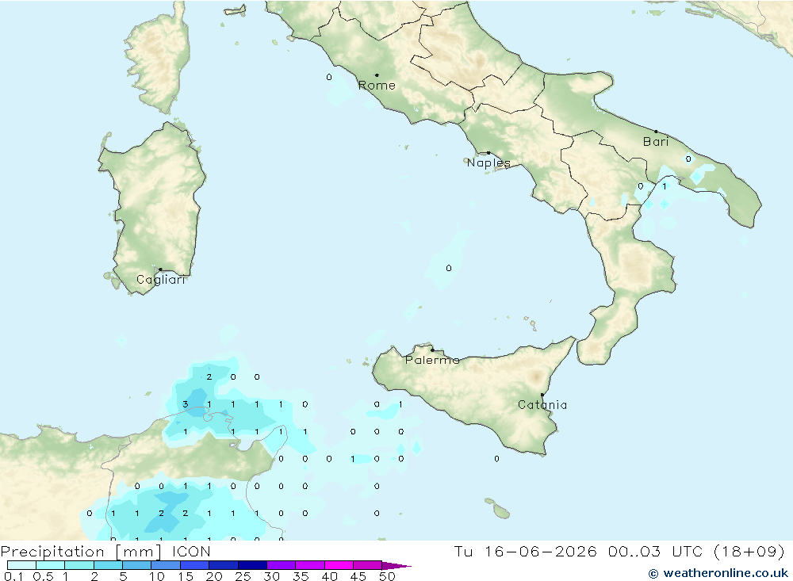This screenshot has width=793, height=581.
Task: Click the '10' legend scale number
Action: (x=157, y=576)
